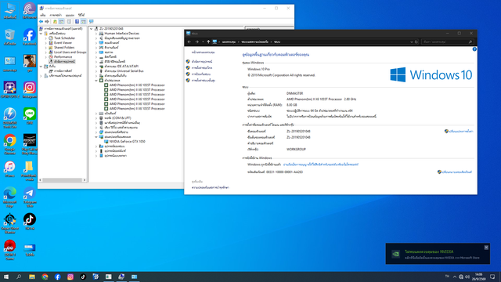The width and height of the screenshot is (501, 282).
Task: Launch the LINE desktop icon
Action: click(30, 116)
